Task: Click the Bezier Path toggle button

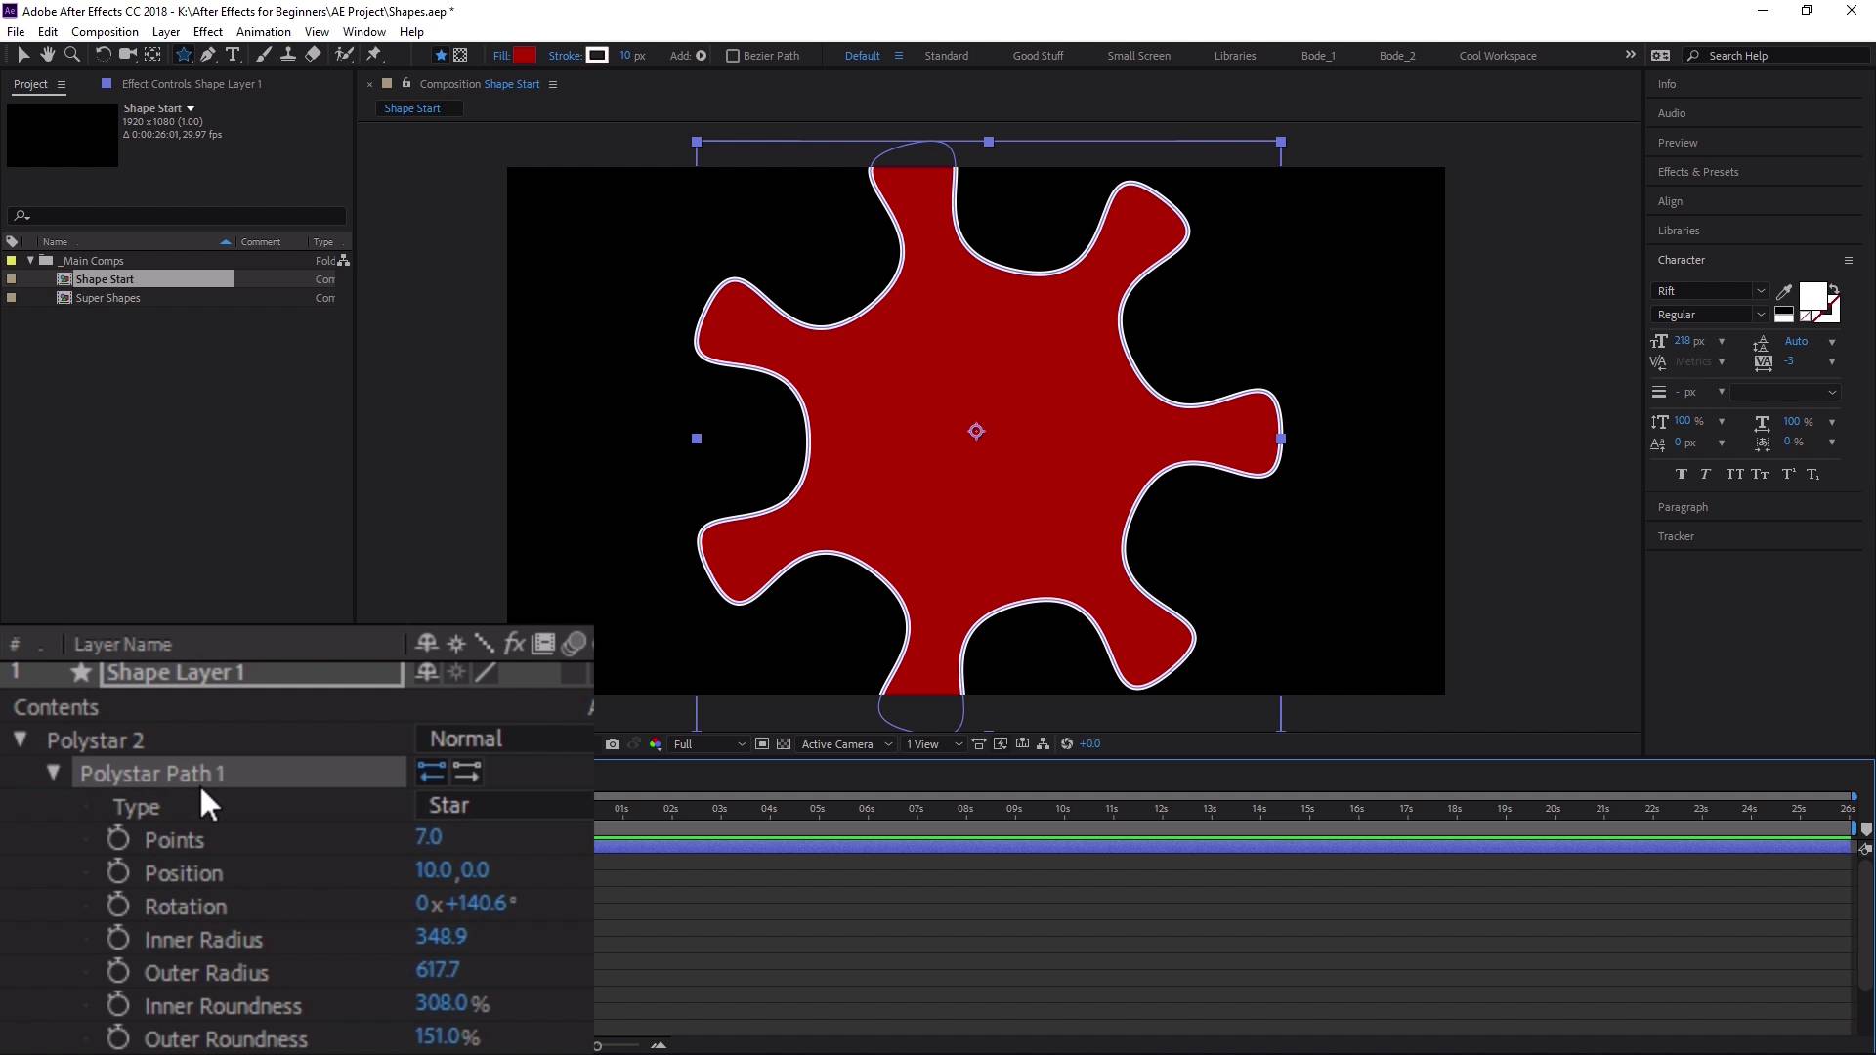Action: pos(729,56)
